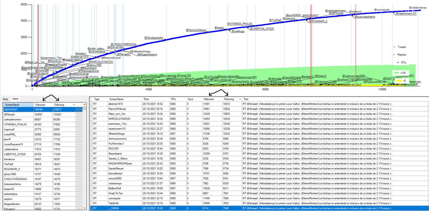Click @CHIQUITAREINONA label on chart
This screenshot has width=429, height=211.
[123, 44]
